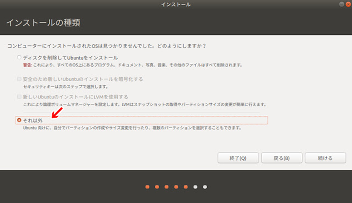Toggle the encrypt new Ubuntu installation checkbox

coord(19,79)
